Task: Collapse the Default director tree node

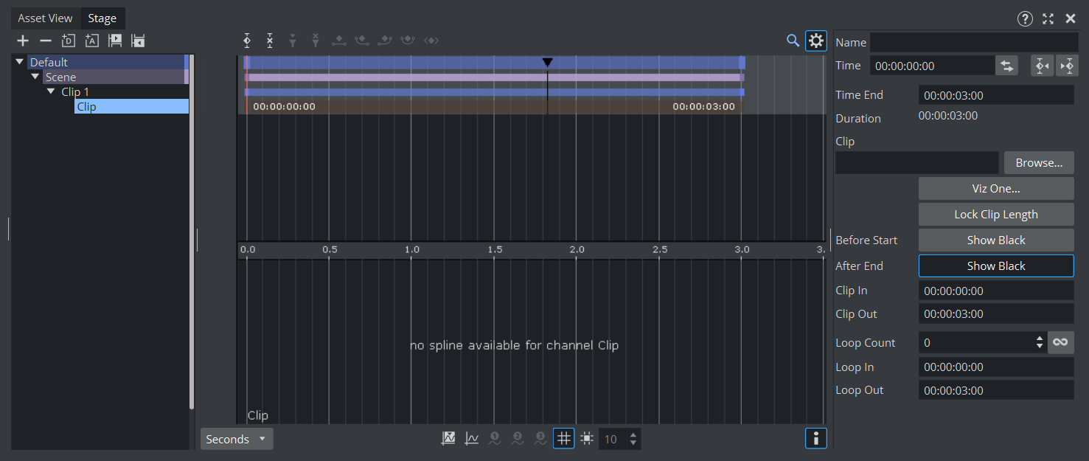Action: [20, 63]
